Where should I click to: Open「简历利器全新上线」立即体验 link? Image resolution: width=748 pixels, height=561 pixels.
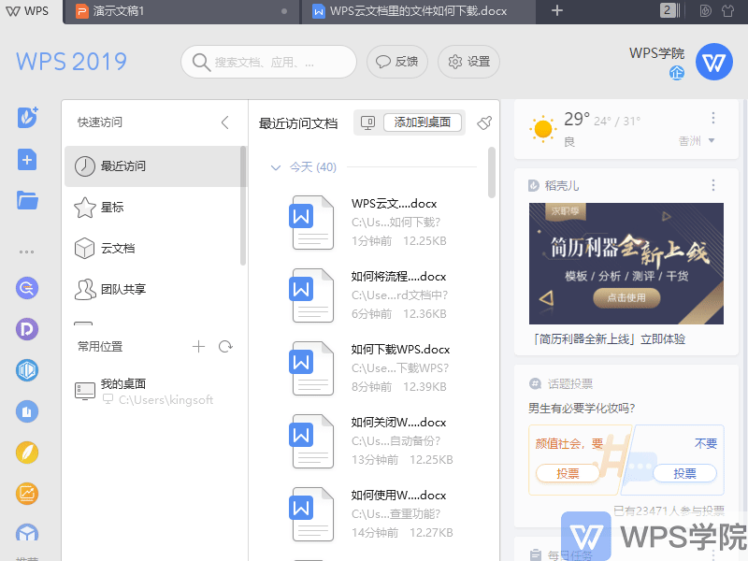(x=610, y=339)
